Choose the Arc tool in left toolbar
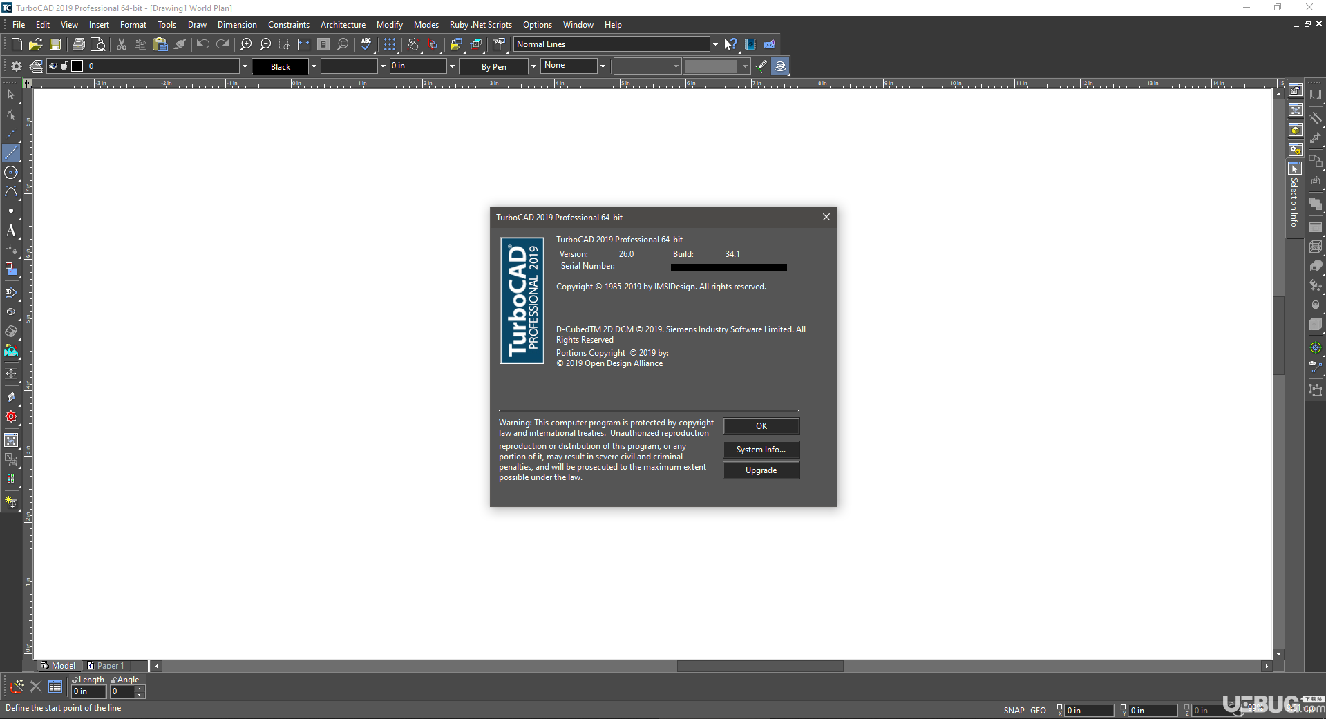The height and width of the screenshot is (719, 1326). (11, 192)
